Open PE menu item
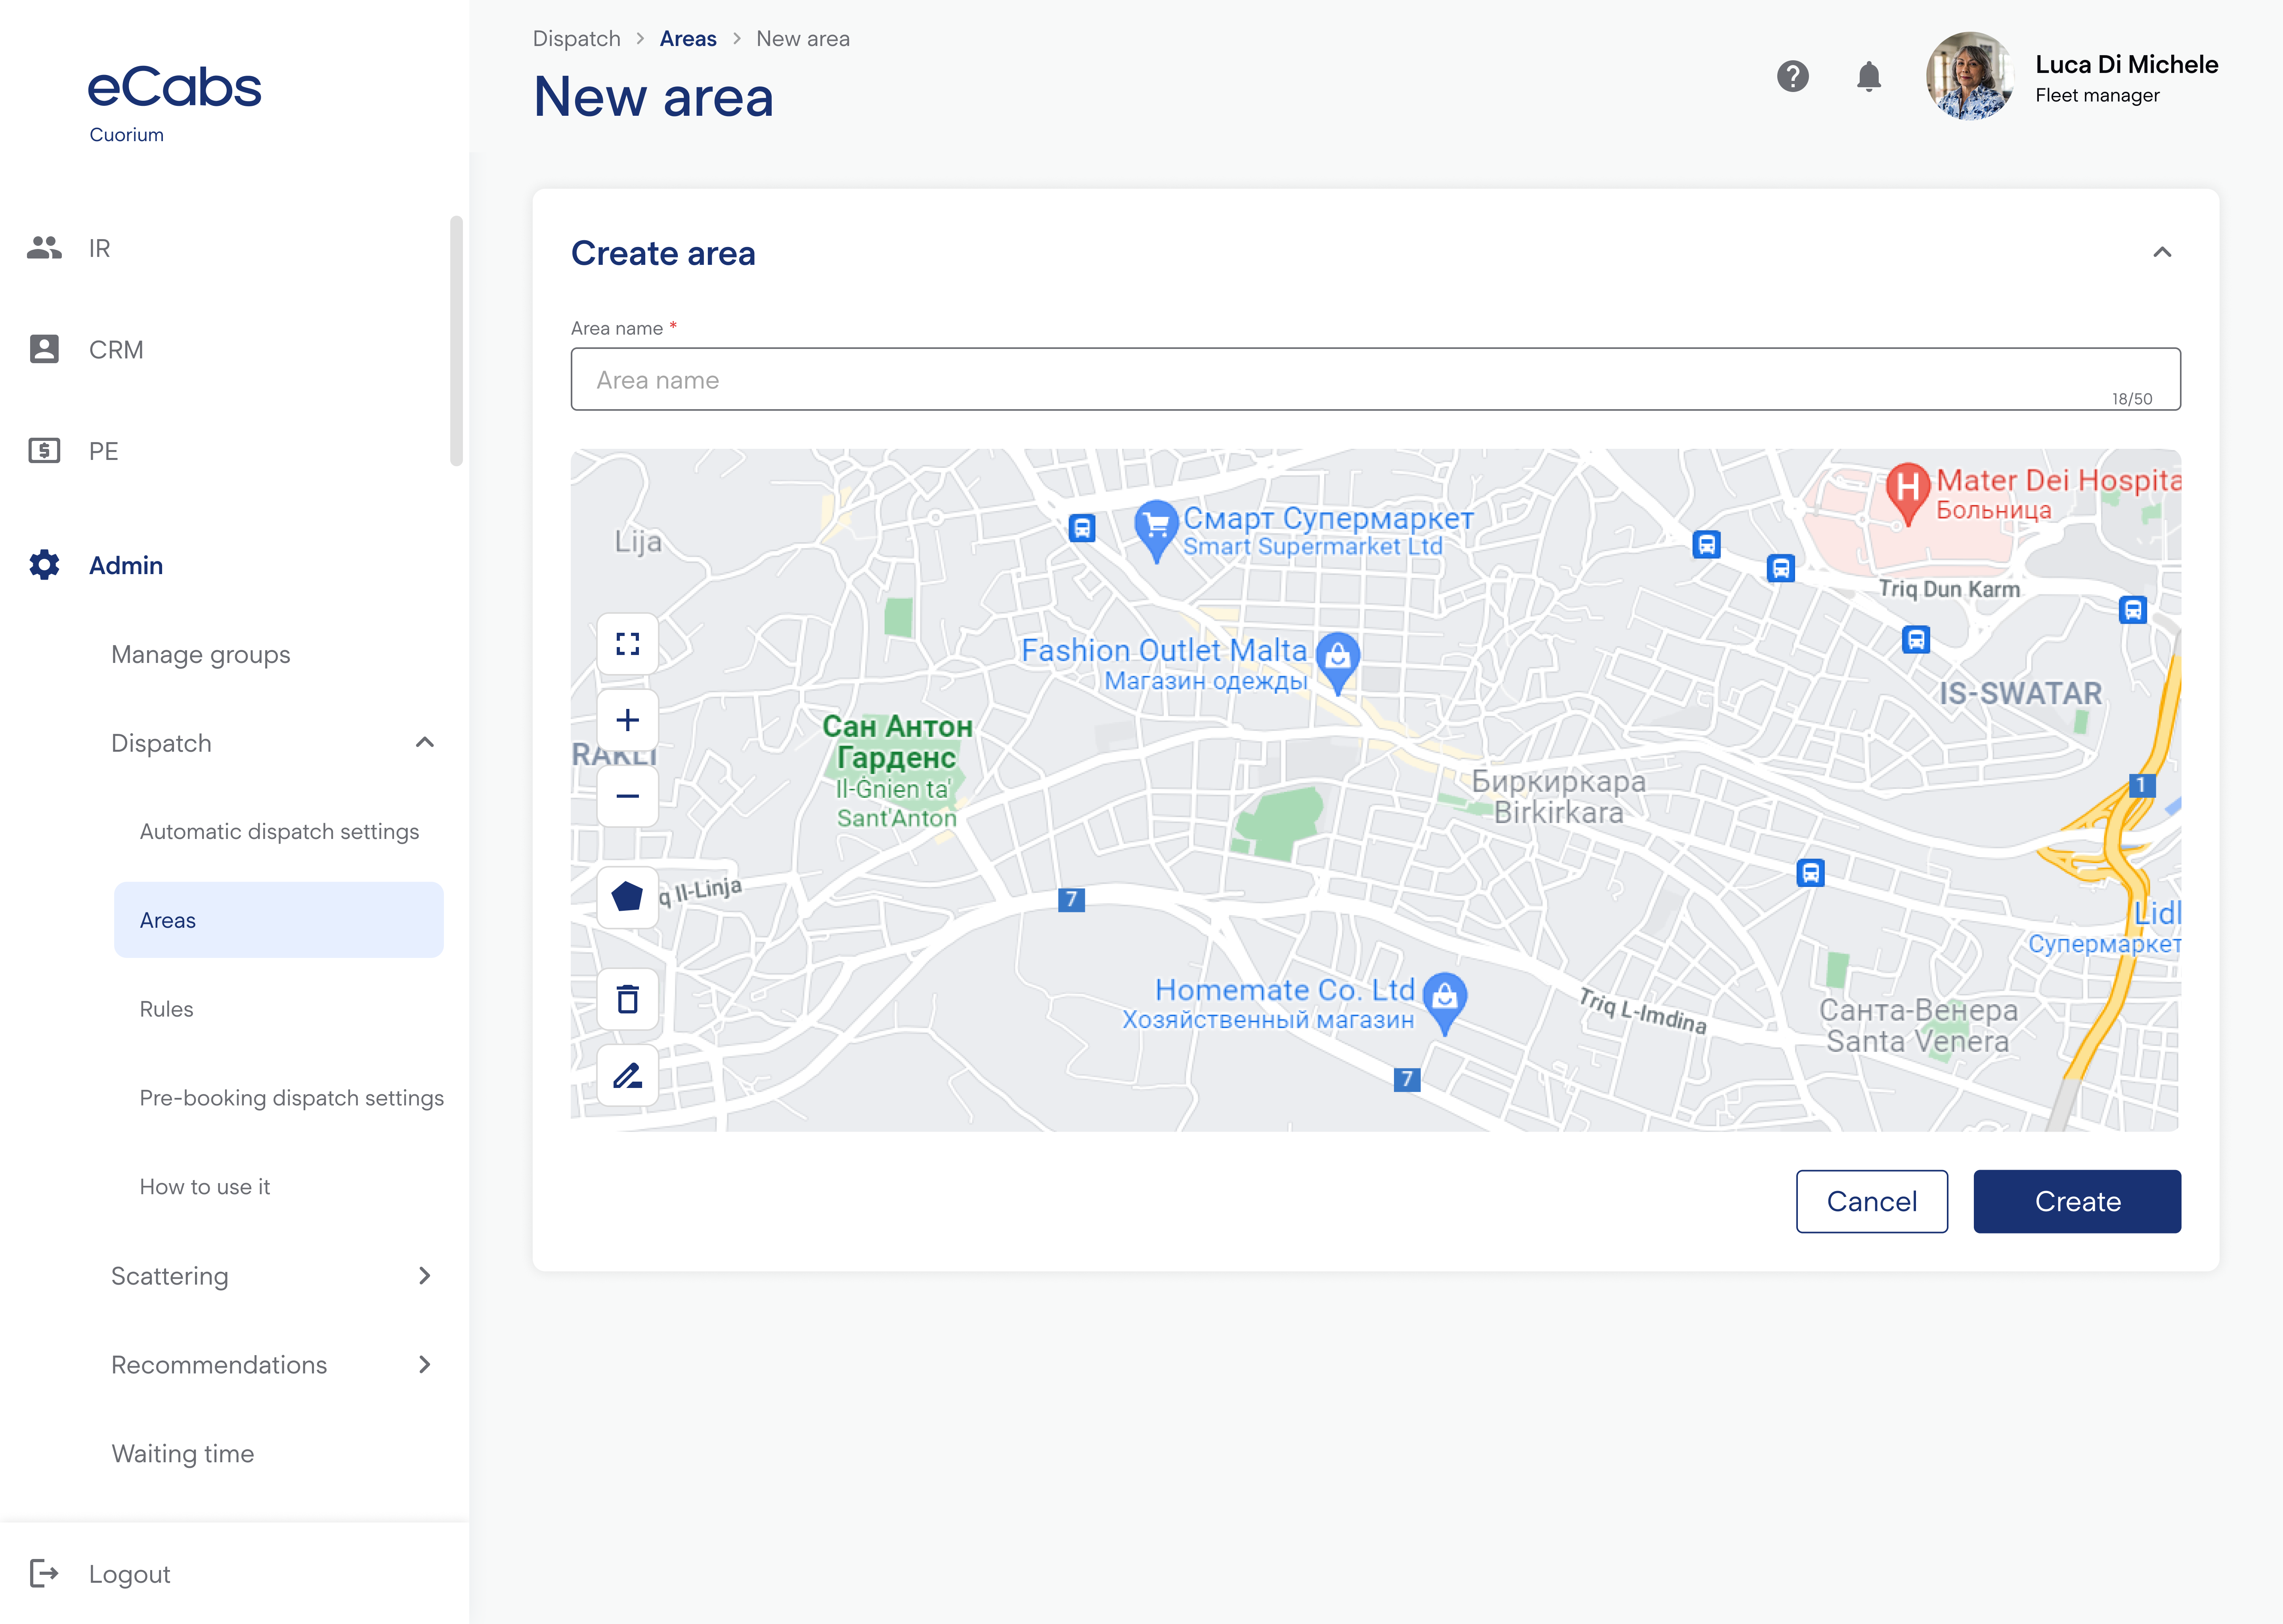Image resolution: width=2283 pixels, height=1624 pixels. pos(104,451)
